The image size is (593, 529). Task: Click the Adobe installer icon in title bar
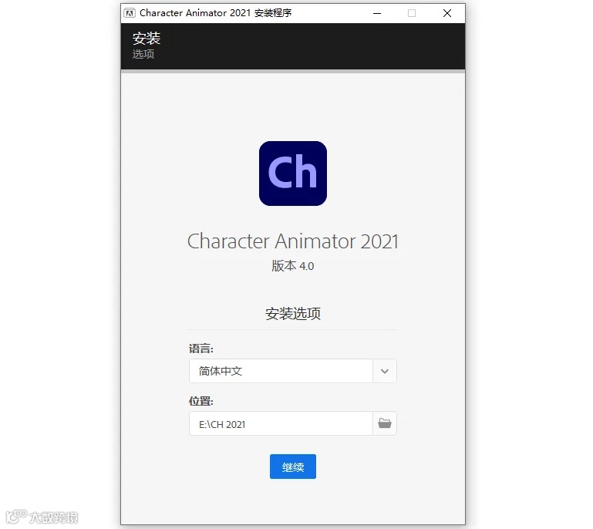pos(130,13)
